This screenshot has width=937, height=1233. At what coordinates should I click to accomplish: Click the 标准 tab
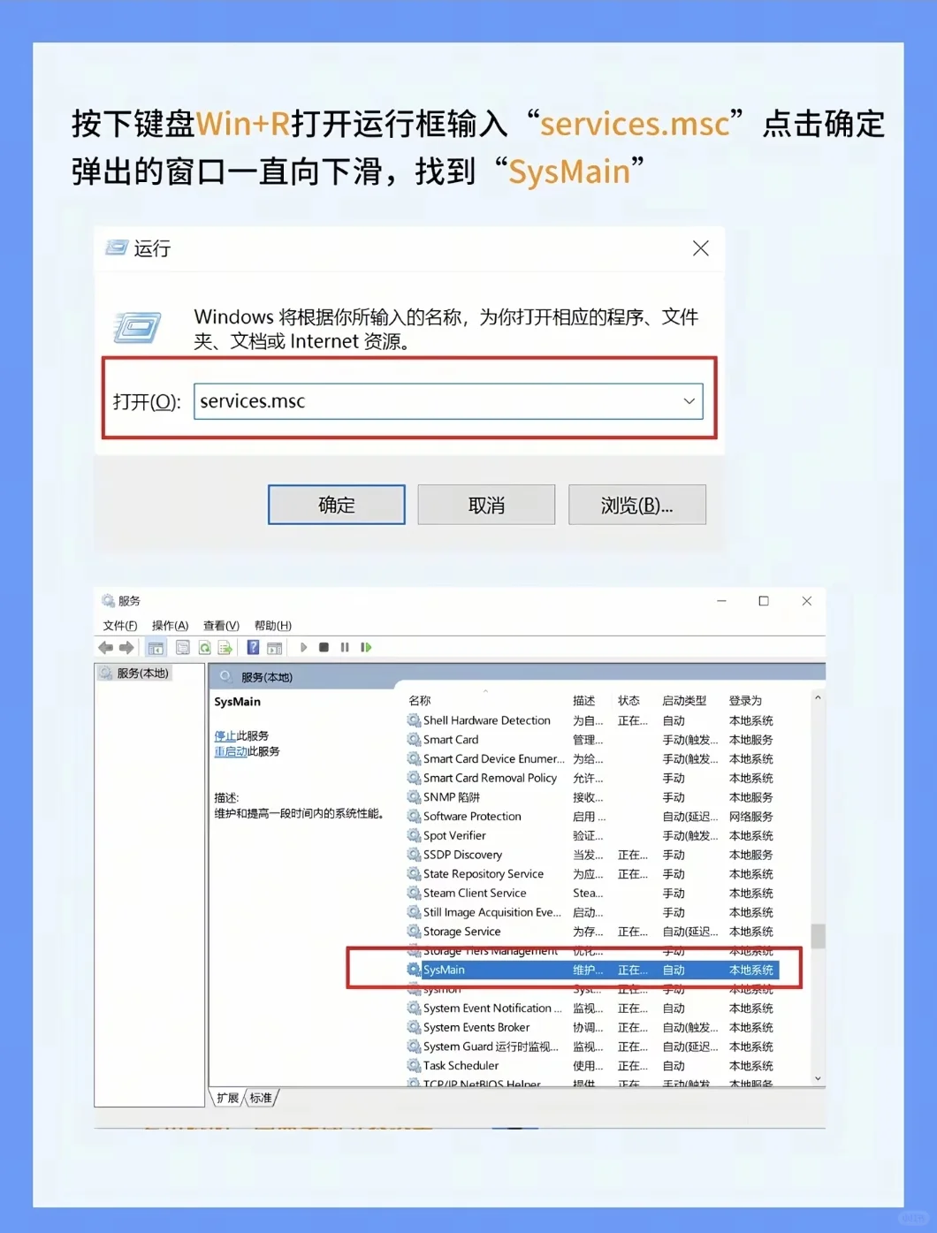tap(262, 1097)
